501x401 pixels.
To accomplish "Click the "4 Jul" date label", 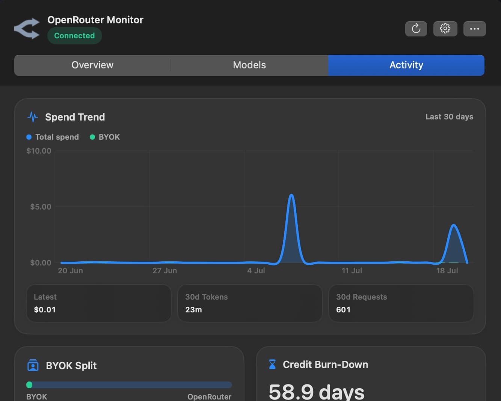I will (256, 271).
